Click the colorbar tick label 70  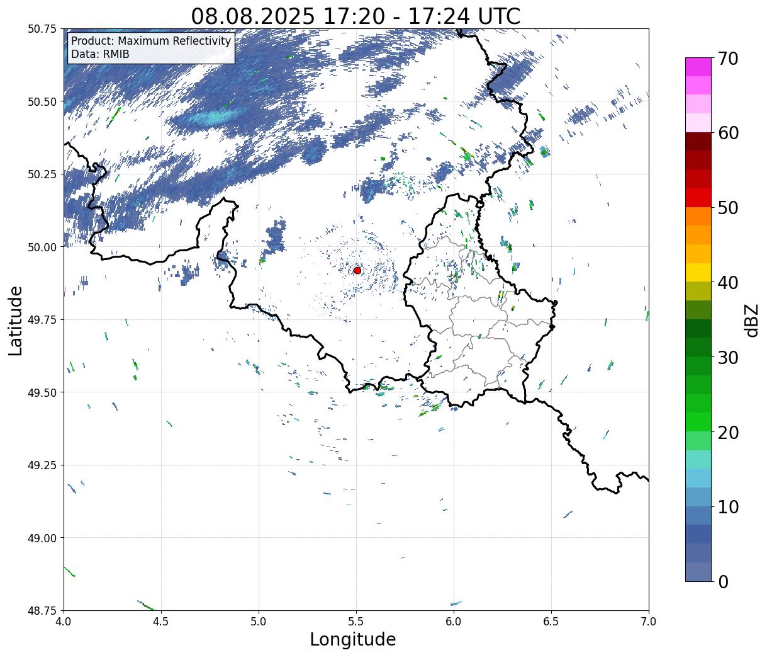[728, 59]
